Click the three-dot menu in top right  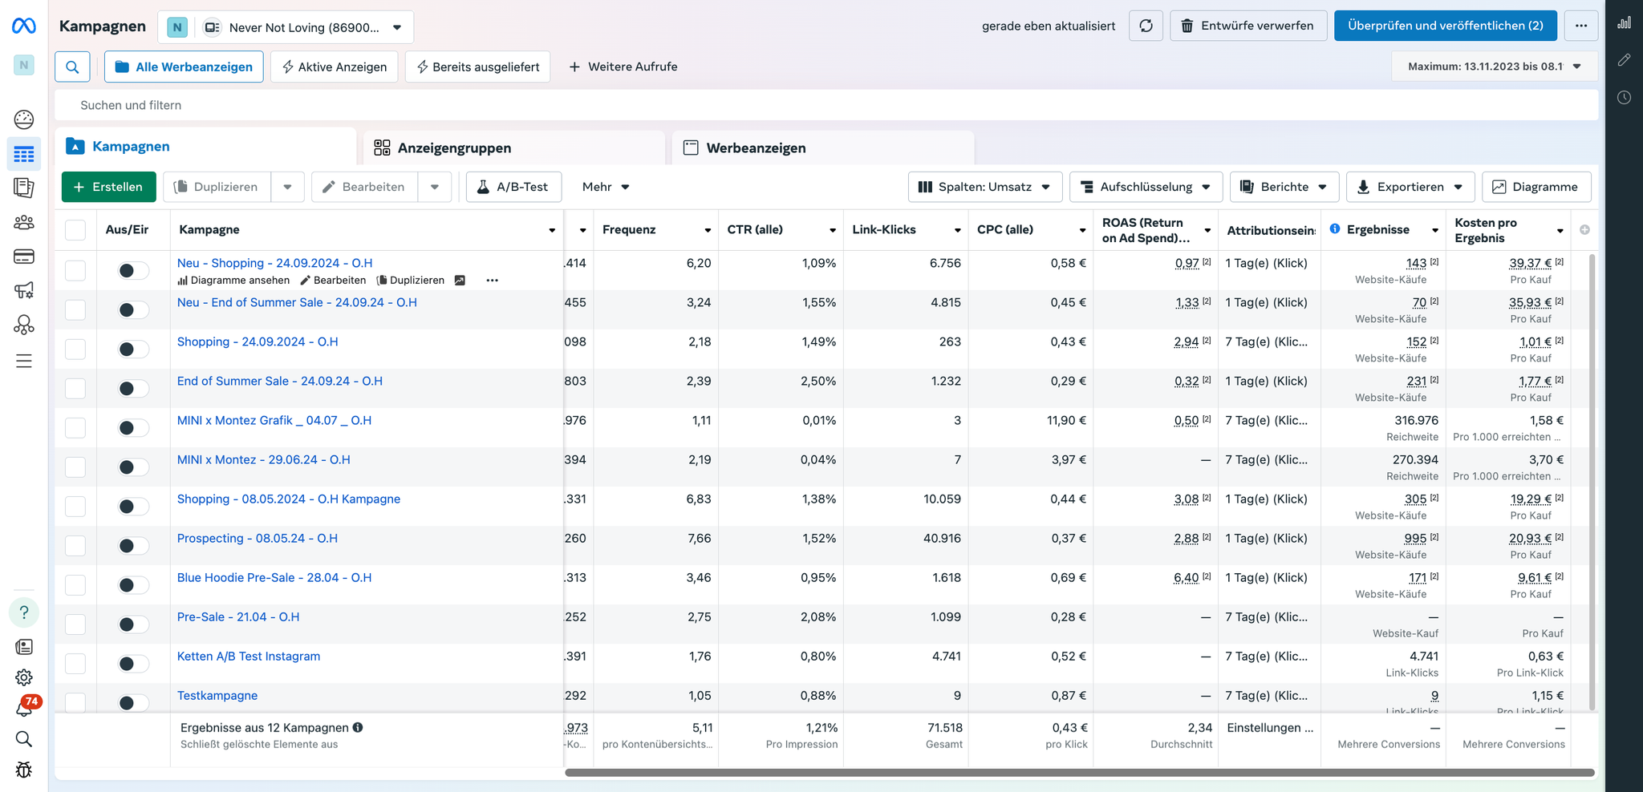1580,26
